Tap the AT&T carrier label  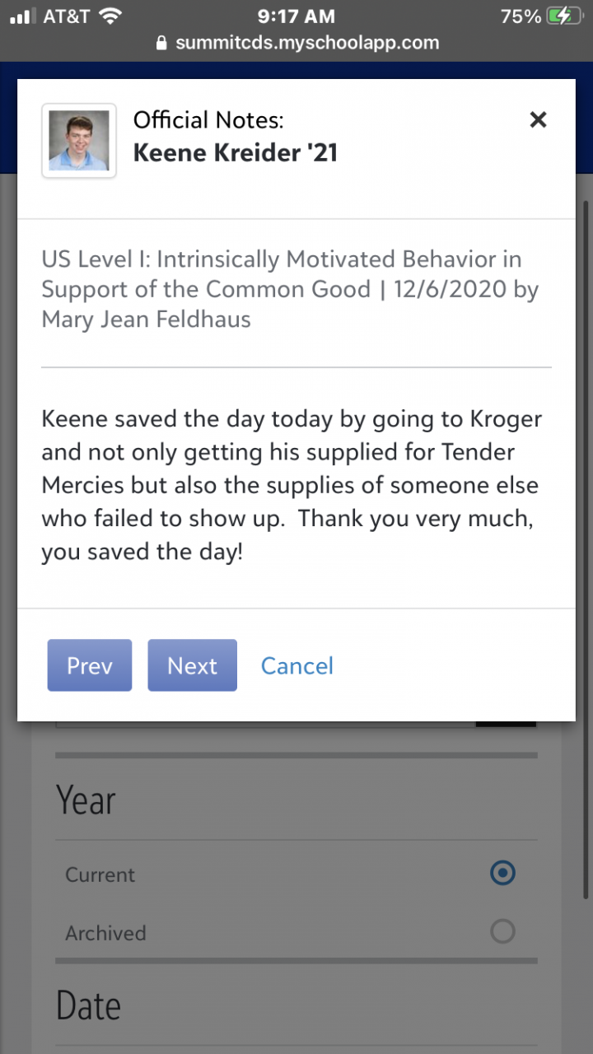click(66, 16)
